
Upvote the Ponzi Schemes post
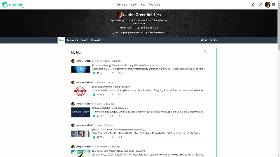(94, 116)
